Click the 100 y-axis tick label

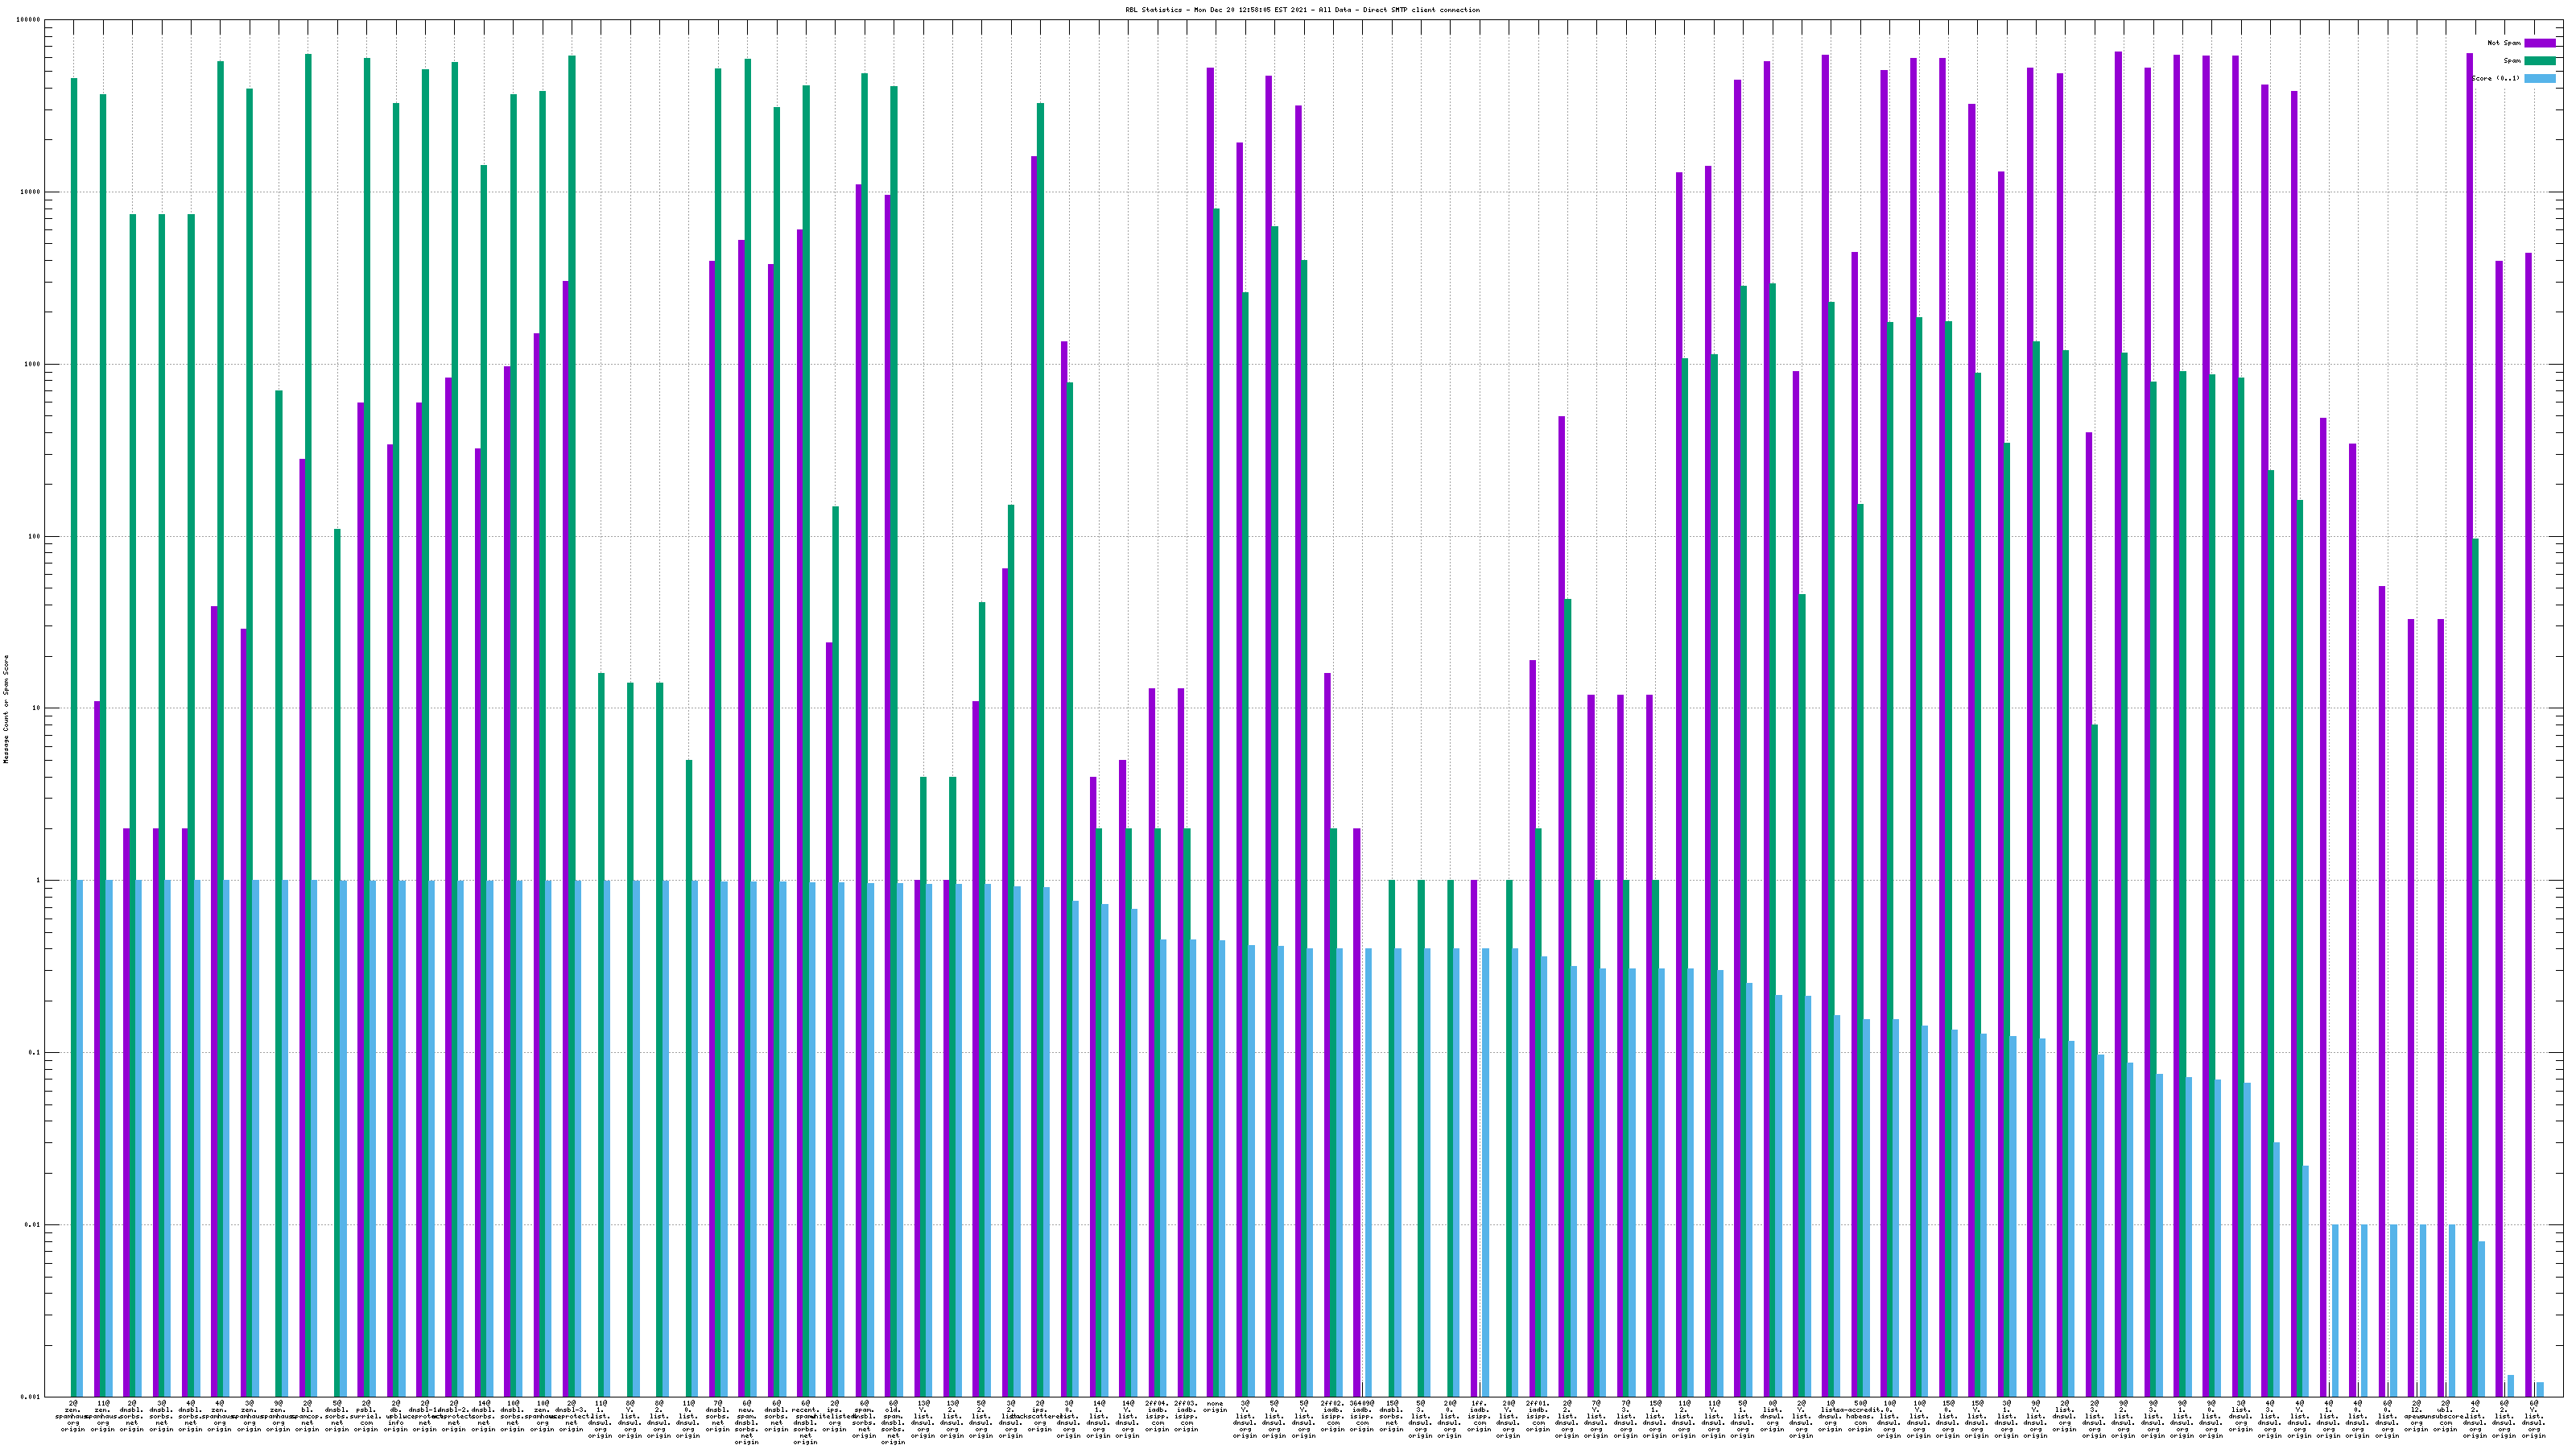(x=35, y=536)
